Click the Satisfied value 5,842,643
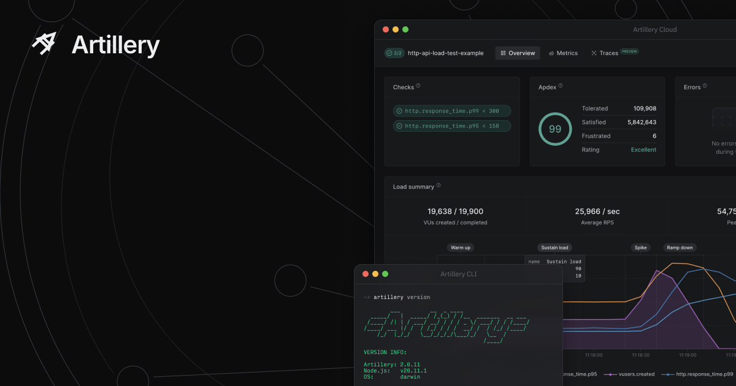The image size is (736, 386). [642, 123]
